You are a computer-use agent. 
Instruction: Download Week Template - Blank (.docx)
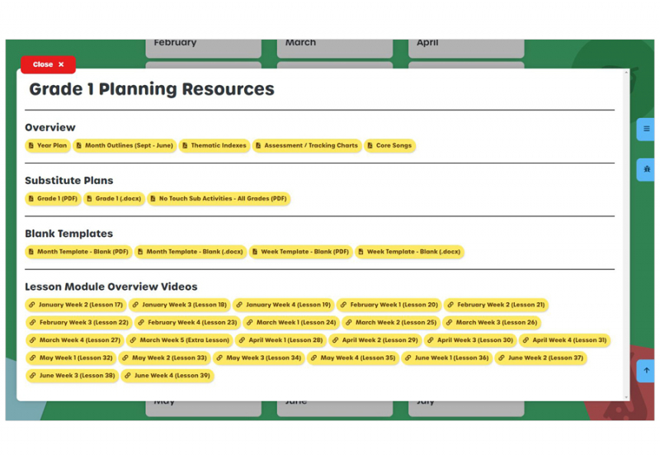pyautogui.click(x=409, y=252)
